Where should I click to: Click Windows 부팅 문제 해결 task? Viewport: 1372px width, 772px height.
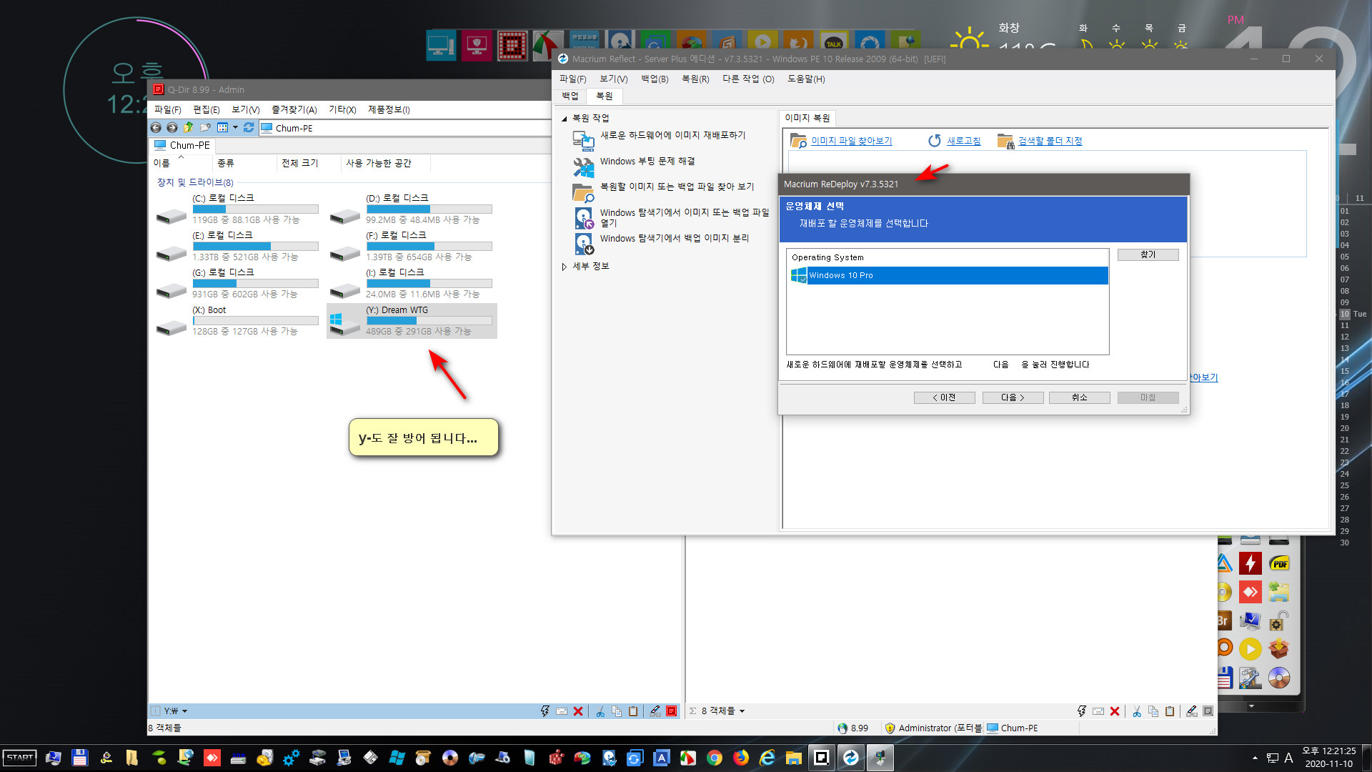(647, 162)
